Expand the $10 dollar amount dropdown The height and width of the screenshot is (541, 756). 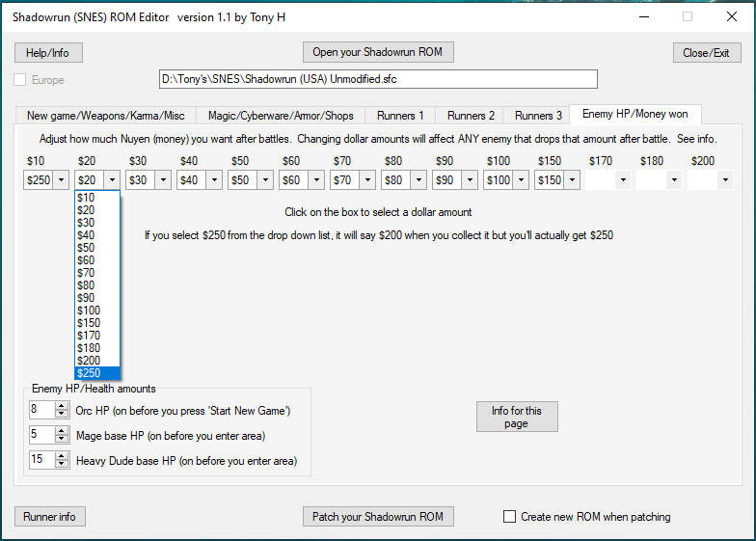[x=61, y=180]
